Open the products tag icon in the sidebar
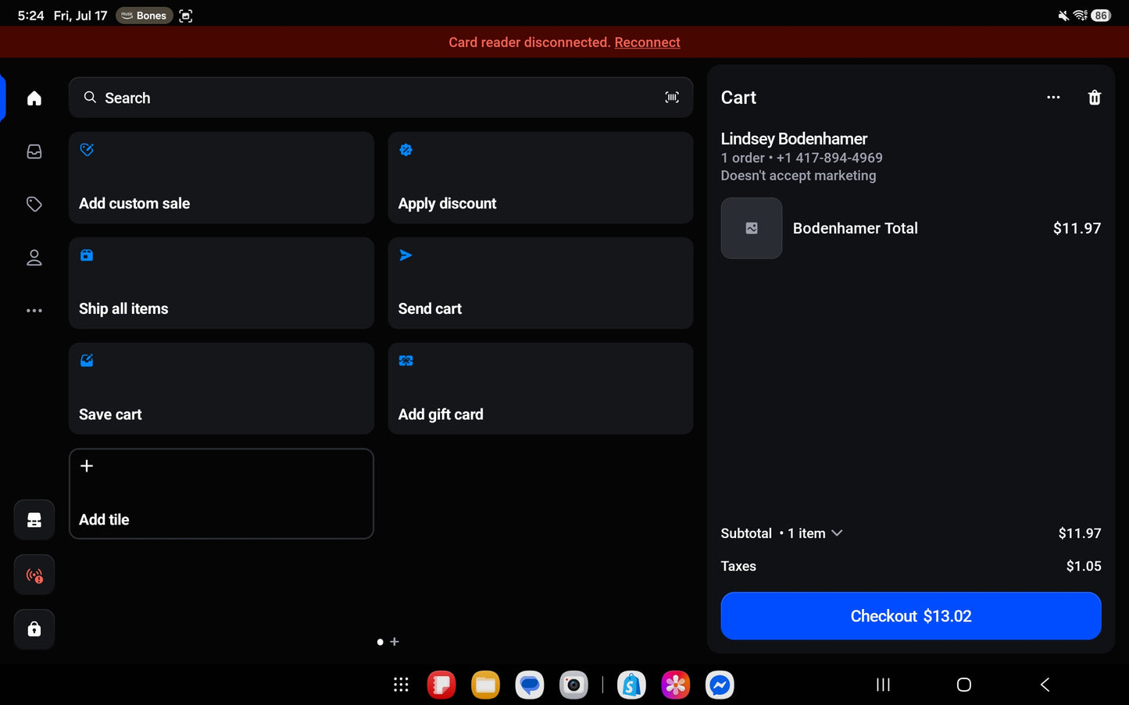Screen dimensions: 1129x705 (34, 205)
